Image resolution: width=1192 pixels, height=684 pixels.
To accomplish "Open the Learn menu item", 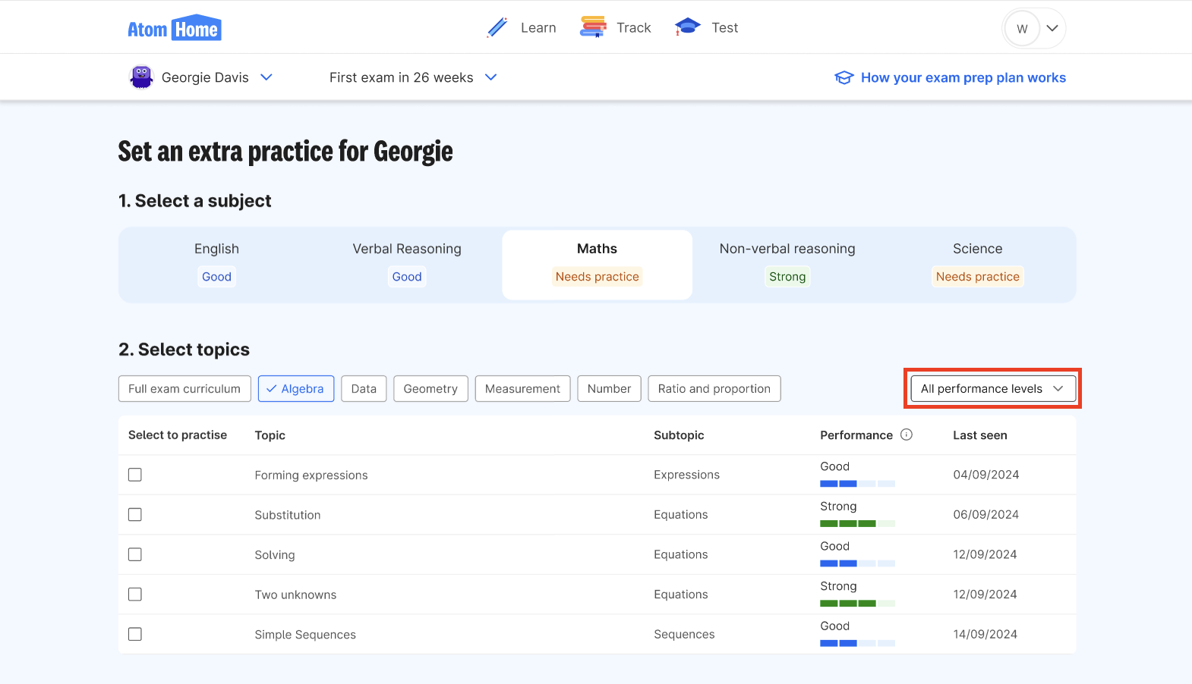I will [x=538, y=28].
